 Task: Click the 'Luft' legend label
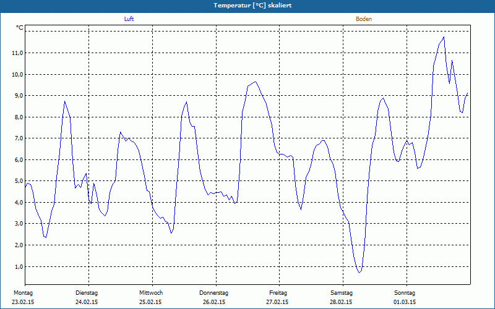[129, 19]
